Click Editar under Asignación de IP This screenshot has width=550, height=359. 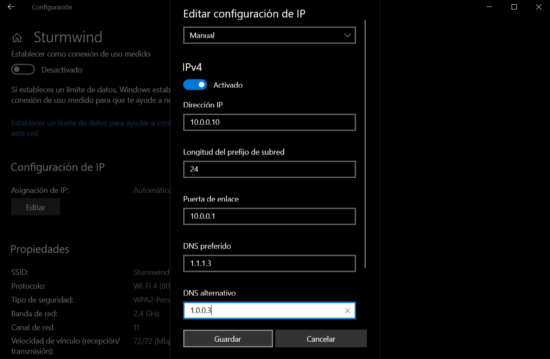(35, 208)
